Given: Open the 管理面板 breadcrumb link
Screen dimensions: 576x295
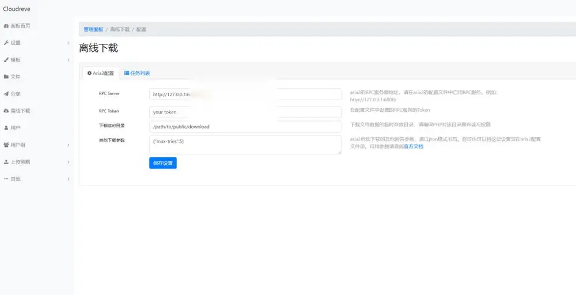Looking at the screenshot, I should pyautogui.click(x=93, y=29).
